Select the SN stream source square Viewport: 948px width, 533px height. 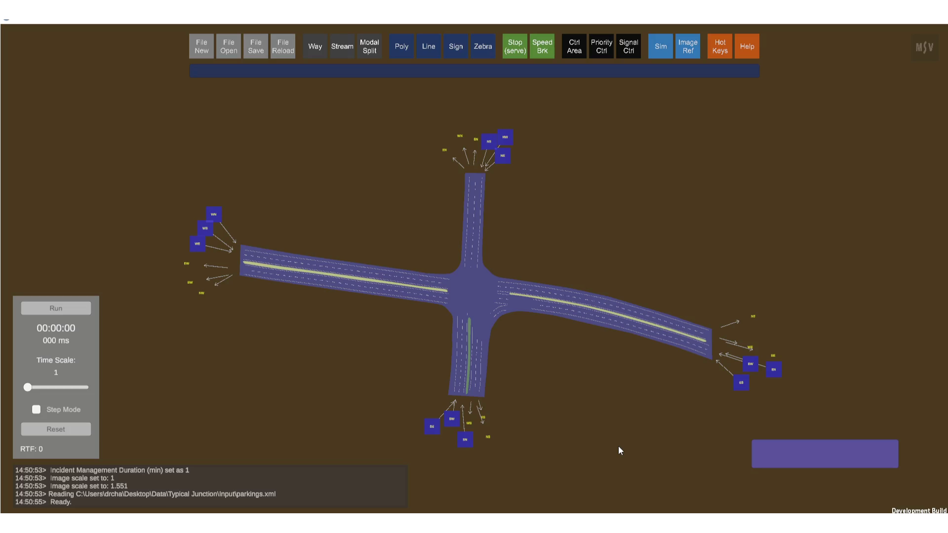pyautogui.click(x=465, y=439)
